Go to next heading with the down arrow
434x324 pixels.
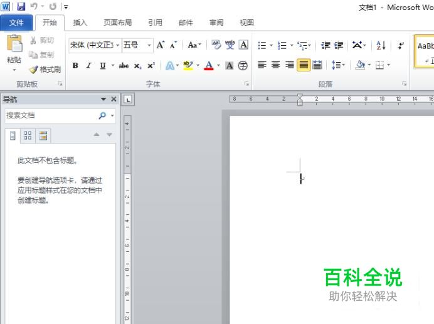[x=110, y=135]
